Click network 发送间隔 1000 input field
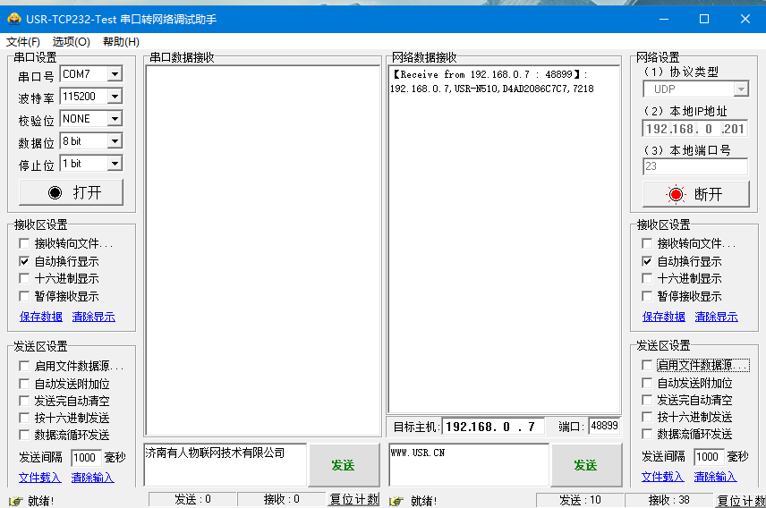 coord(710,457)
